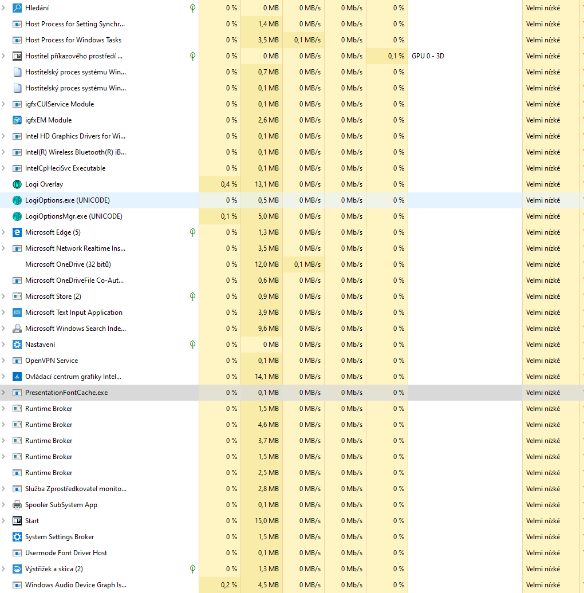Expand the Hledání process group
Viewport: 584px width, 593px height.
point(3,8)
